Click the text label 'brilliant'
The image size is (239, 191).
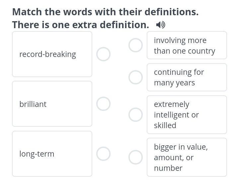tap(33, 104)
